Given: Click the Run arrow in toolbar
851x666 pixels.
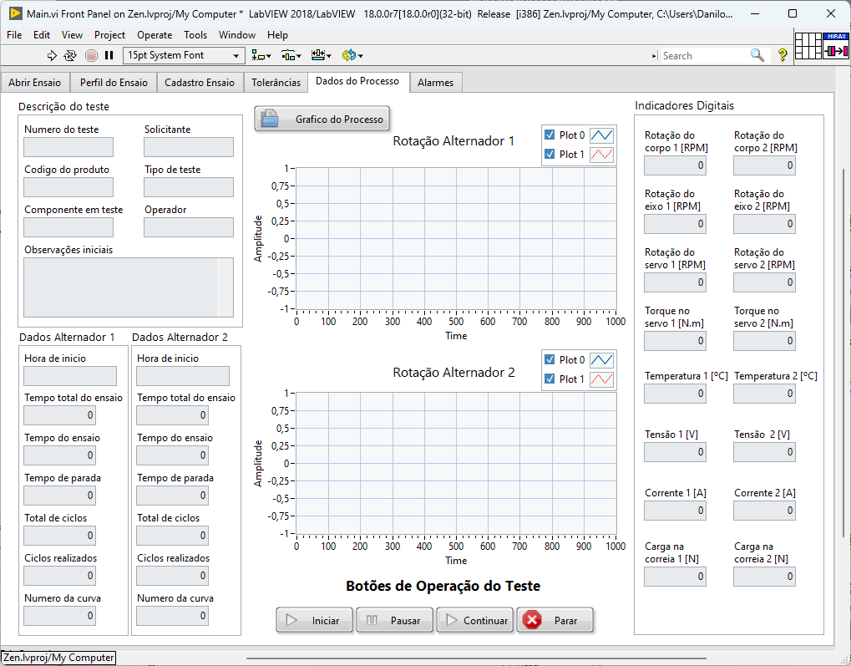Looking at the screenshot, I should click(x=52, y=55).
